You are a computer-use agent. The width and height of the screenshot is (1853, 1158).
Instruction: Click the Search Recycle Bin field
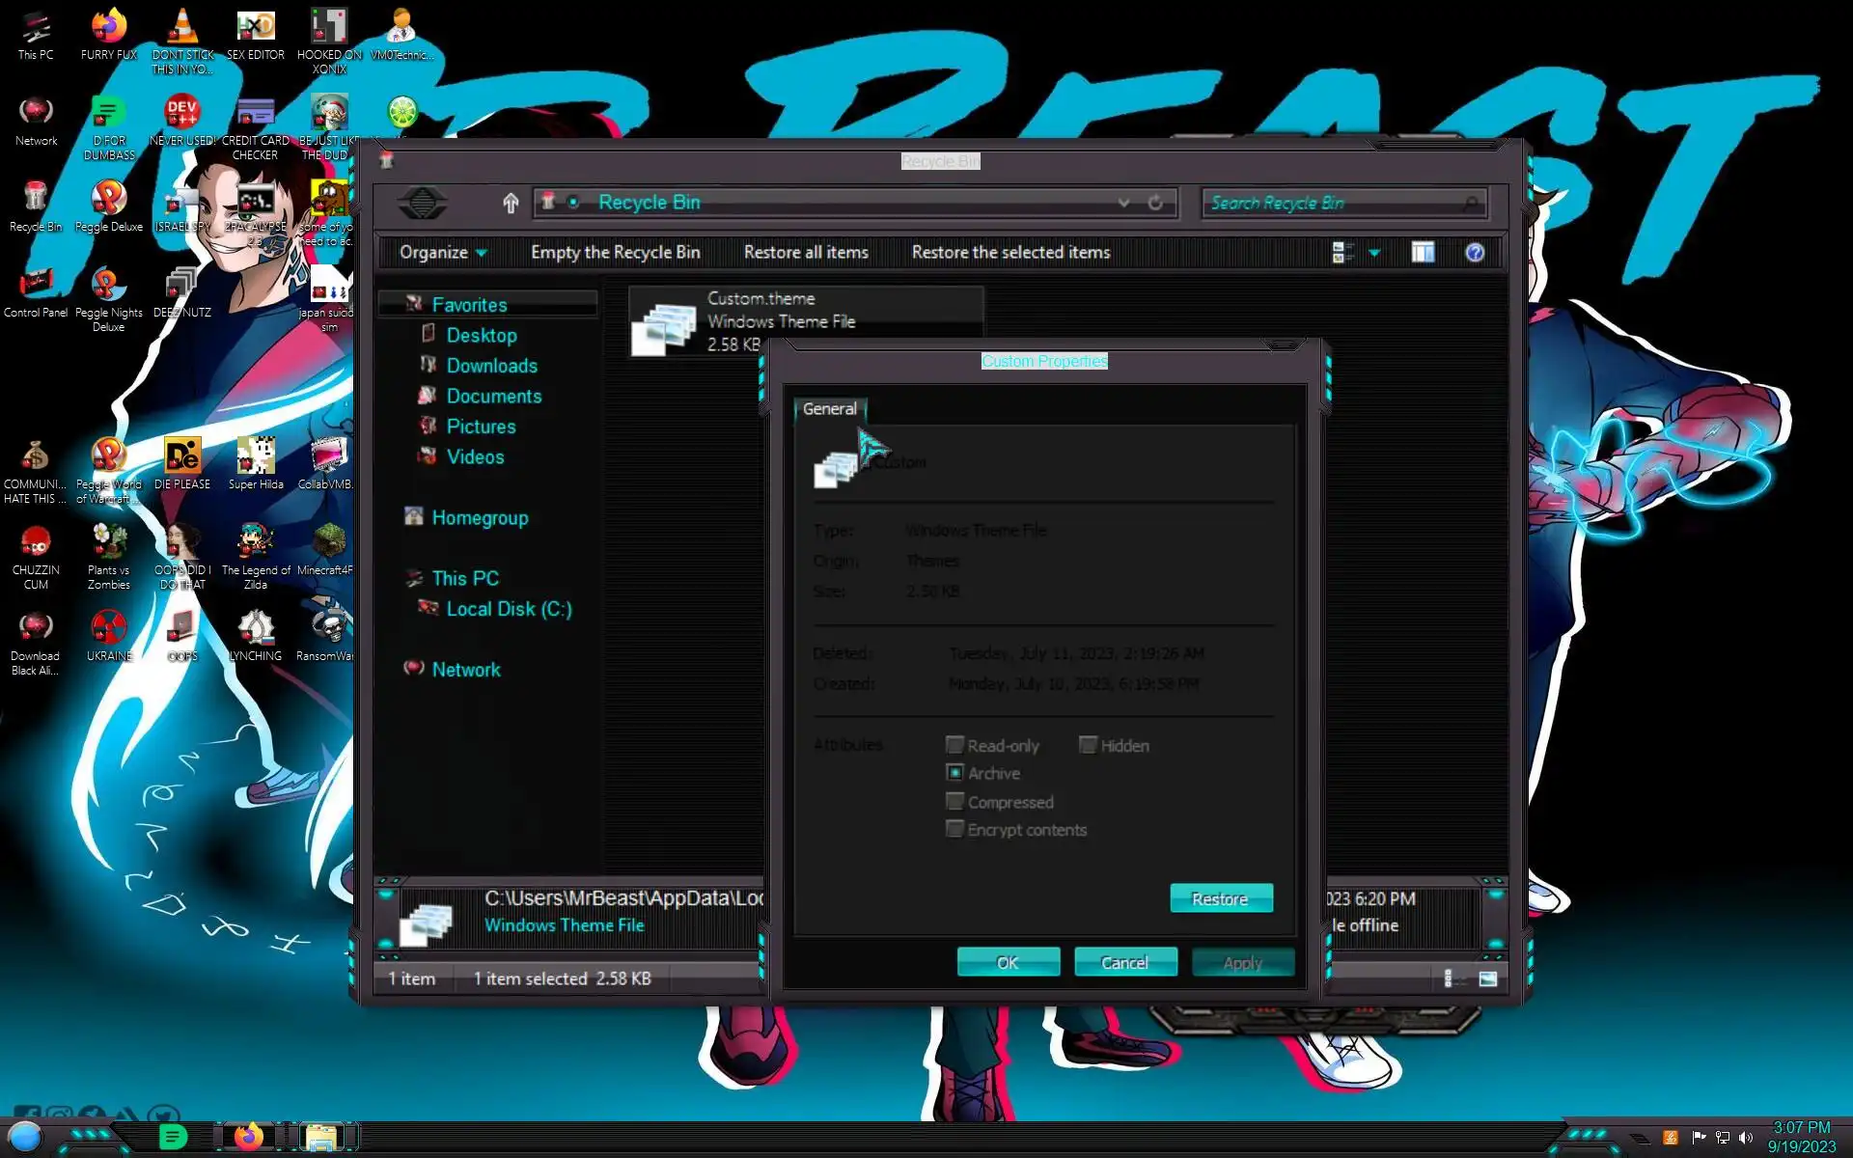pos(1332,203)
